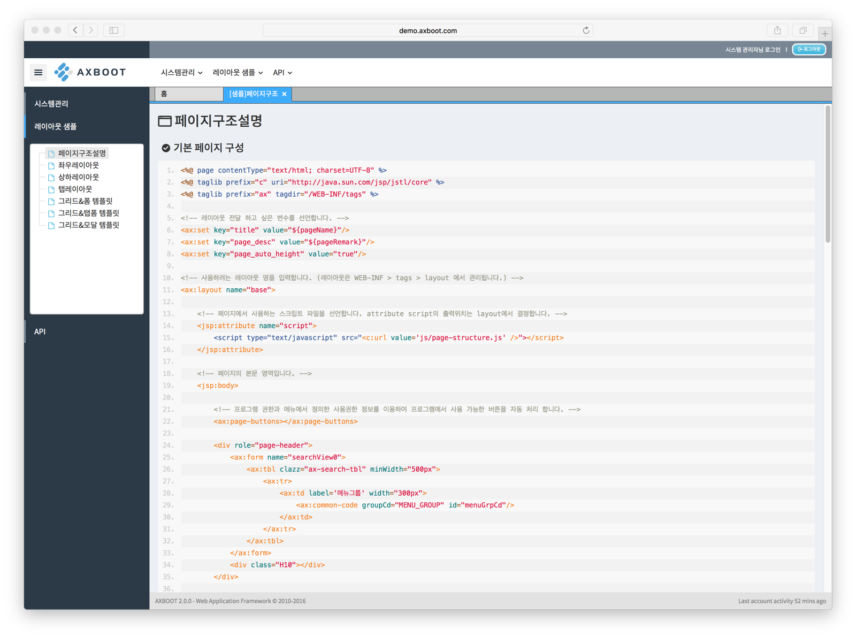
Task: Click 시스템 관리자님 로그인 text
Action: [x=753, y=50]
